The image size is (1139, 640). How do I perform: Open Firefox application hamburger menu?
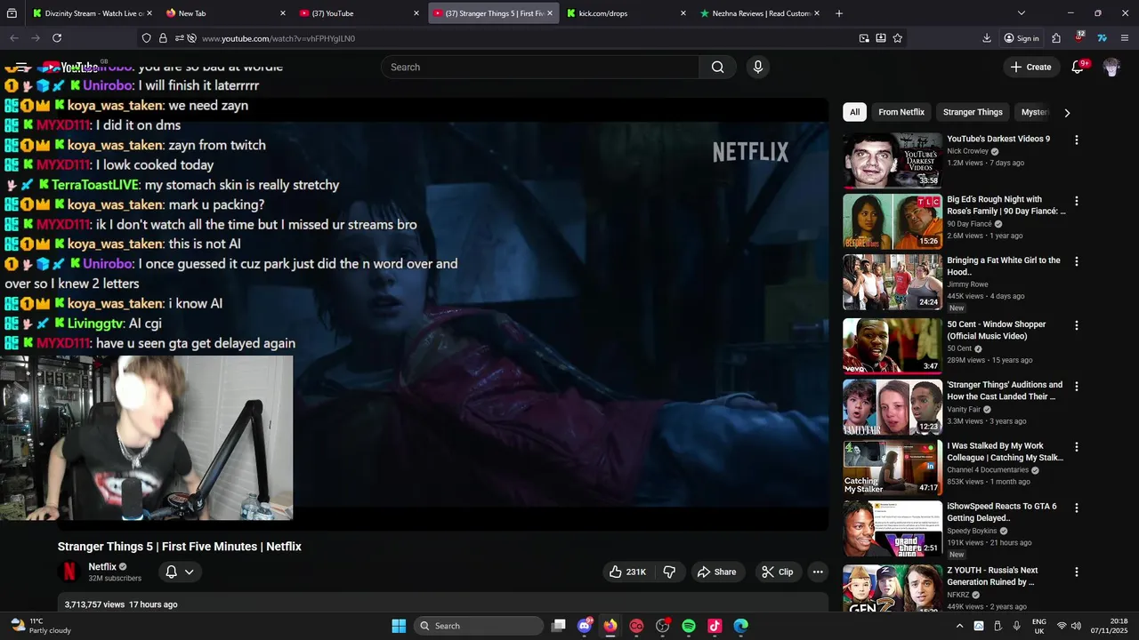tap(1125, 38)
